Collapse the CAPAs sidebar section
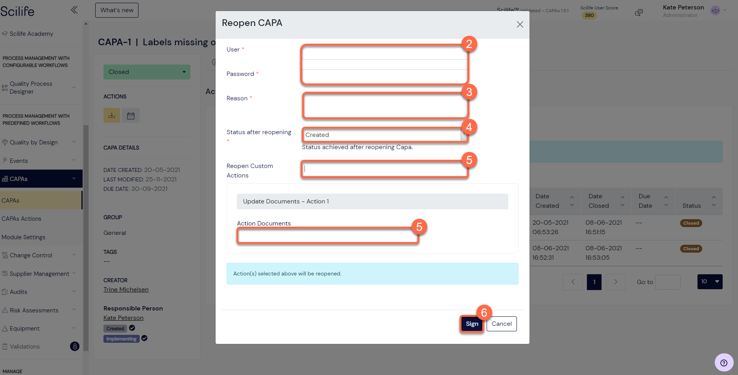The width and height of the screenshot is (738, 375). click(x=41, y=179)
